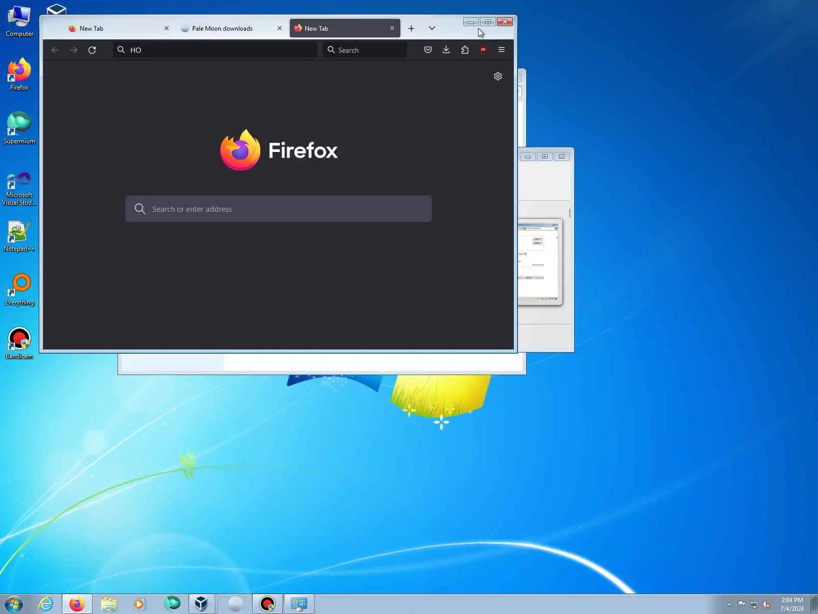818x614 pixels.
Task: Open a new tab with the plus button
Action: [411, 28]
